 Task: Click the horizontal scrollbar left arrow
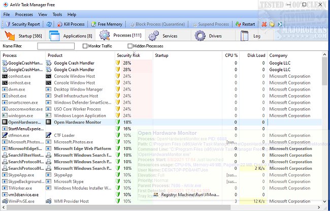(3, 207)
